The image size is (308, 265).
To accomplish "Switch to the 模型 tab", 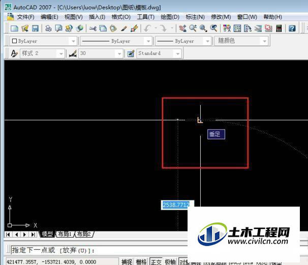I will pyautogui.click(x=47, y=234).
